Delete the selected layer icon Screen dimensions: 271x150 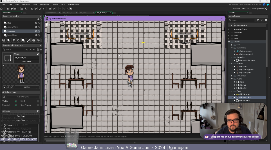pyautogui.click(x=38, y=40)
